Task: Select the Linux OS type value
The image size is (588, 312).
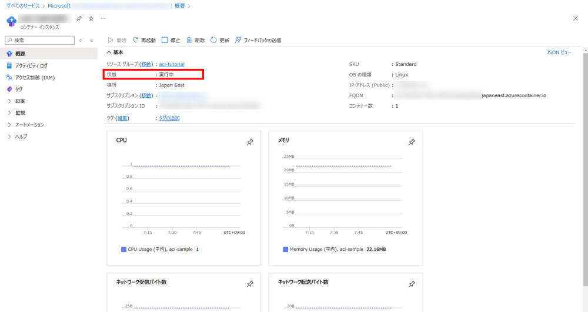Action: click(x=402, y=75)
